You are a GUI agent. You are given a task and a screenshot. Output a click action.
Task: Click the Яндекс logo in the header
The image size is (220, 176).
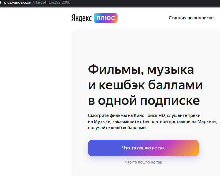tap(81, 18)
